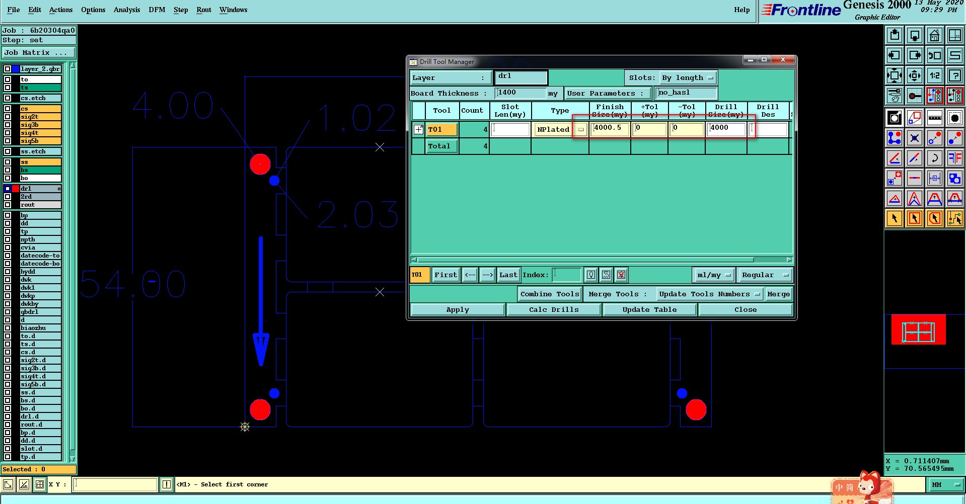The height and width of the screenshot is (504, 966).
Task: Click the X Y coordinate input field
Action: (115, 484)
